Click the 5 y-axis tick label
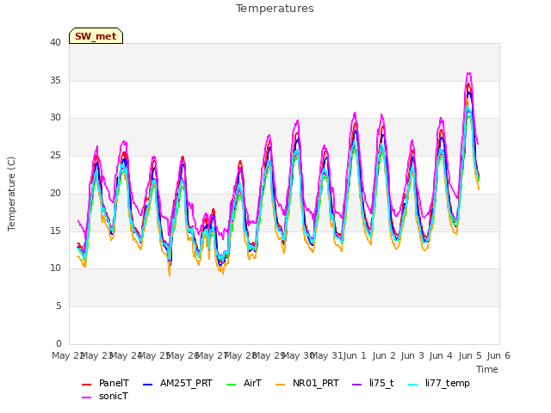Image resolution: width=551 pixels, height=413 pixels. coord(59,306)
